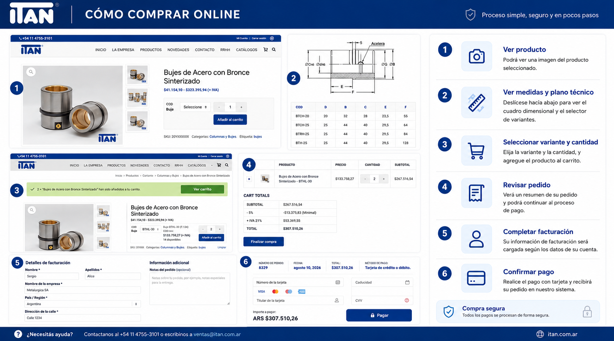The width and height of the screenshot is (614, 341).
Task: Open PRODUCTOS in the top product page navbar
Action: (x=151, y=50)
